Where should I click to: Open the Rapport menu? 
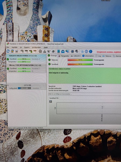(27, 47)
